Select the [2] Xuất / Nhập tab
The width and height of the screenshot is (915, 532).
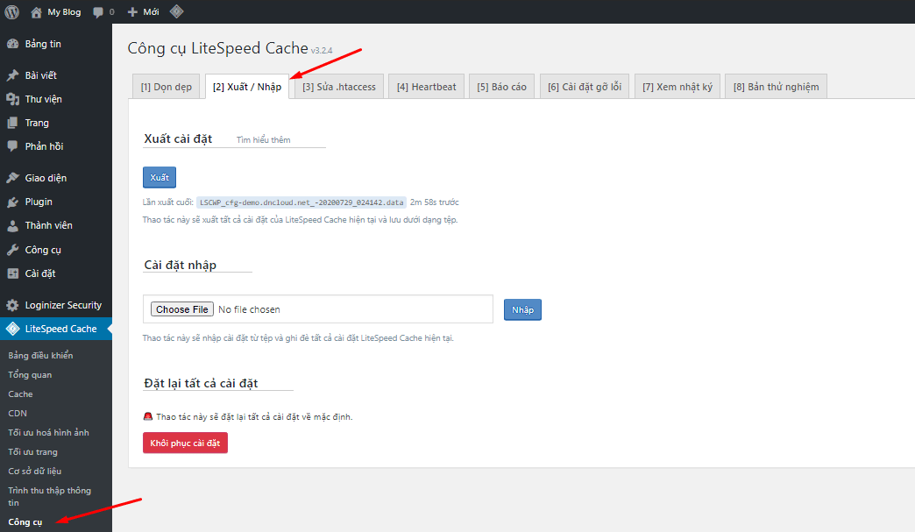coord(247,87)
